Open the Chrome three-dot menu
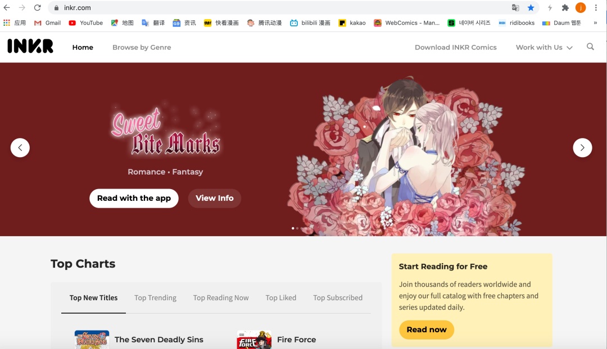The height and width of the screenshot is (349, 607). click(x=596, y=8)
